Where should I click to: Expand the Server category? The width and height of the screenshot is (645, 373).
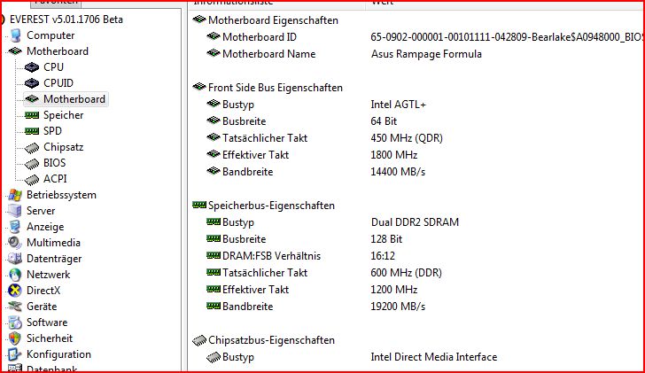click(41, 211)
